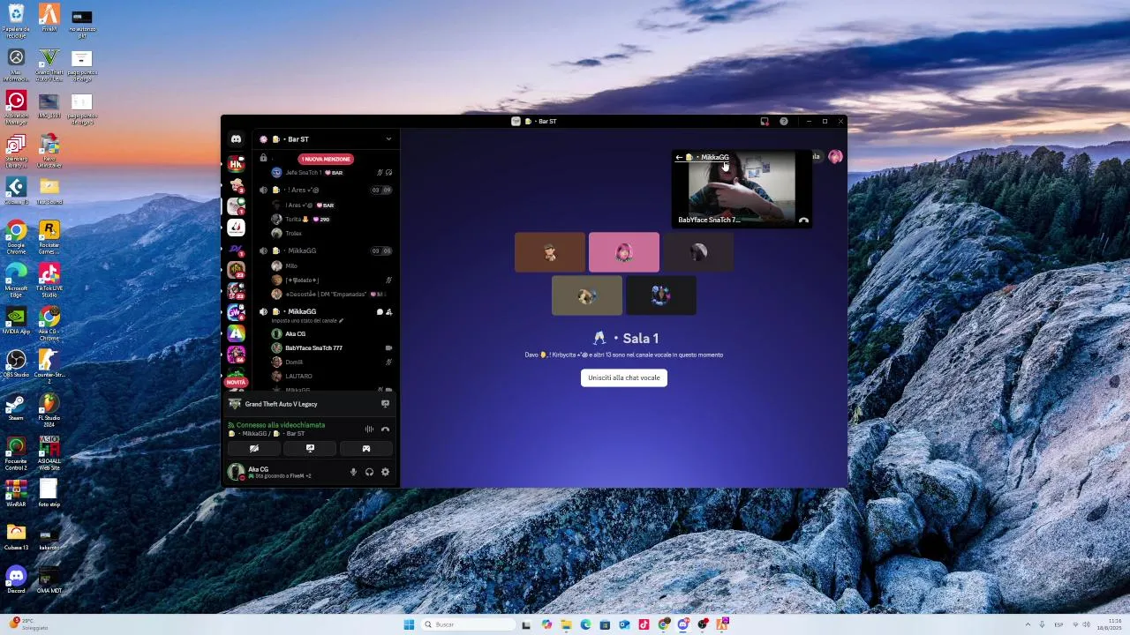1130x635 pixels.
Task: Open the HK server in the server list
Action: point(236,164)
